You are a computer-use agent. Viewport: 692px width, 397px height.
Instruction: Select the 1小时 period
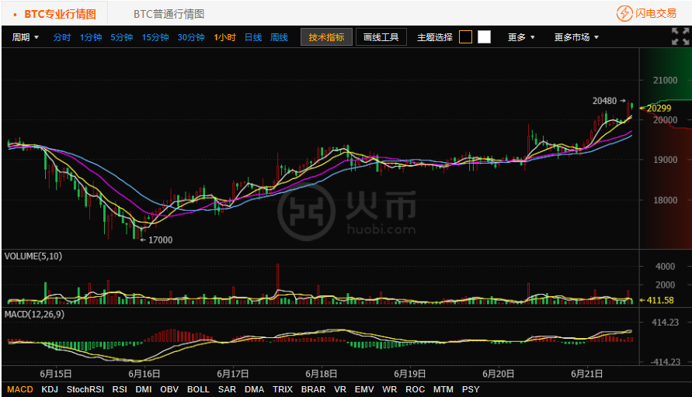tap(224, 37)
